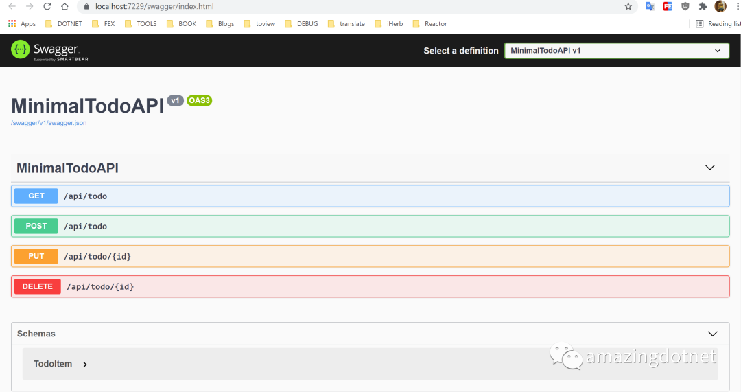This screenshot has width=741, height=392.
Task: Open the Blogs bookmark folder
Action: 220,23
